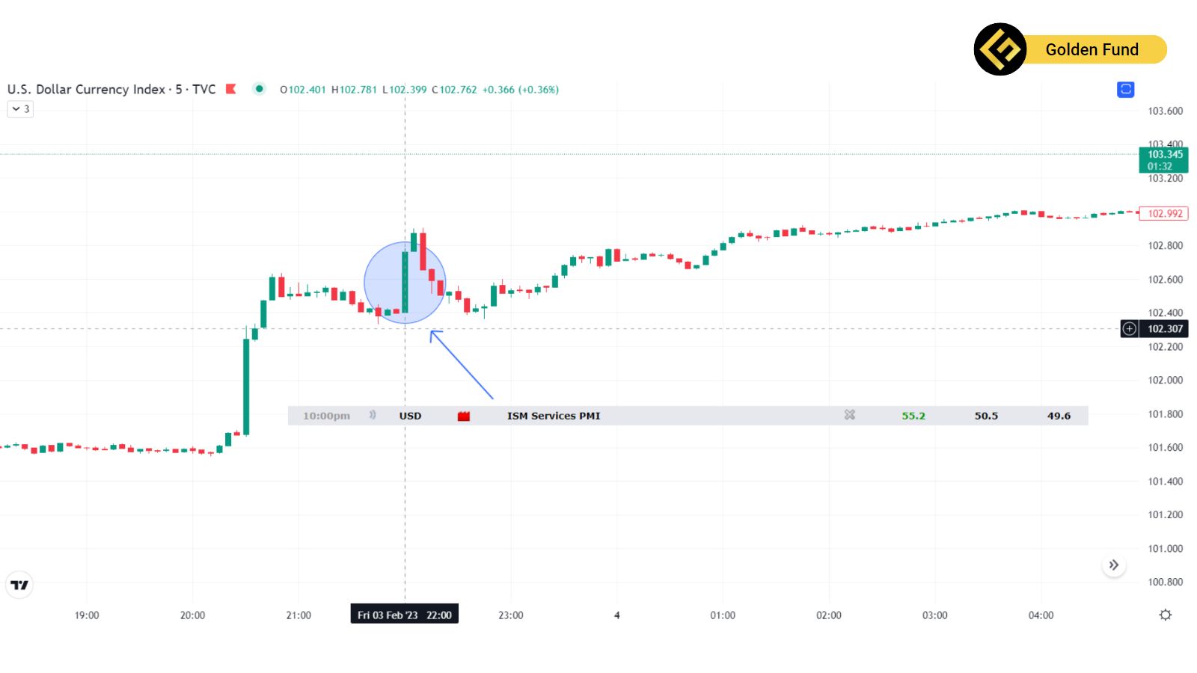Click the 103.600 price axis label
This screenshot has height=673, width=1197.
pos(1166,111)
